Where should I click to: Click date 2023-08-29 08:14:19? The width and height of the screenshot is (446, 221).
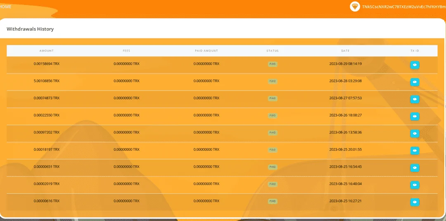(345, 64)
